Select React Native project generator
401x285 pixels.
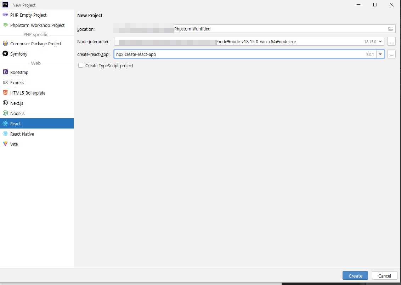(x=37, y=134)
